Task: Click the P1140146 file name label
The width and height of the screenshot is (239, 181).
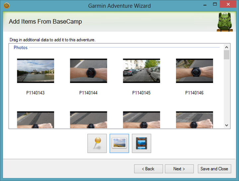Action: (194, 93)
